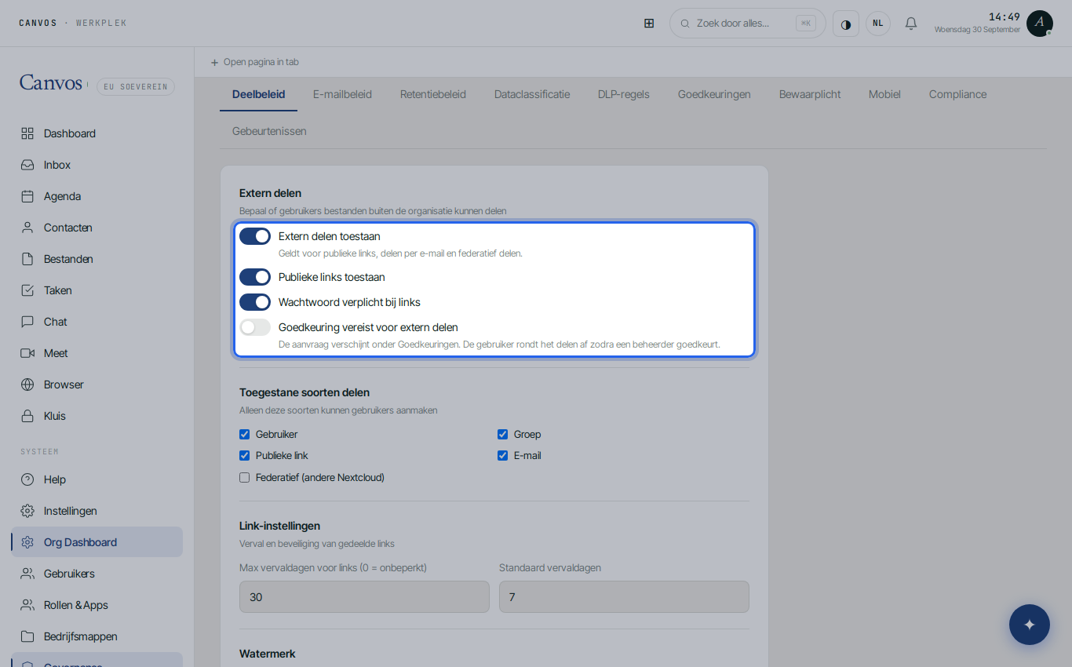Open the apps grid icon in header
The width and height of the screenshot is (1072, 667).
[x=649, y=24]
